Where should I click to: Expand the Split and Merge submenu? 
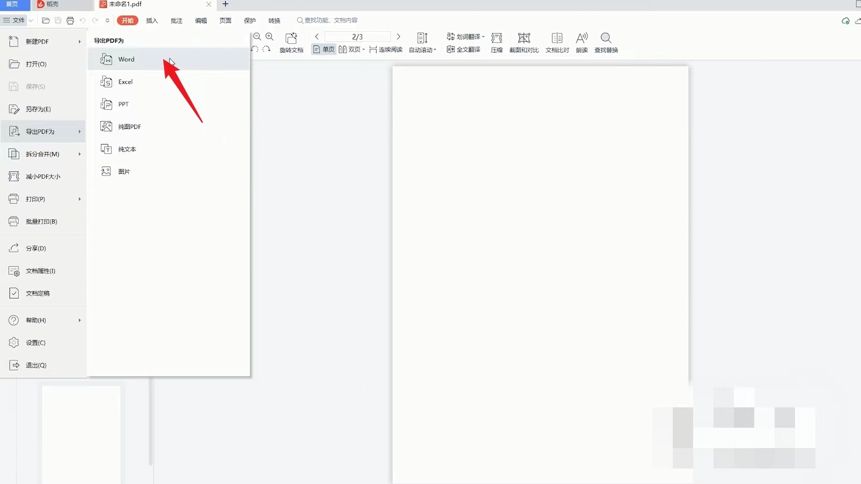[43, 154]
